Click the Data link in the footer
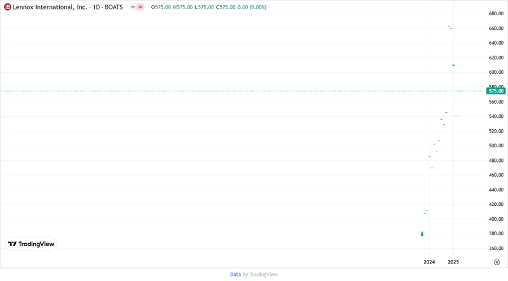Image resolution: width=508 pixels, height=281 pixels. click(235, 275)
